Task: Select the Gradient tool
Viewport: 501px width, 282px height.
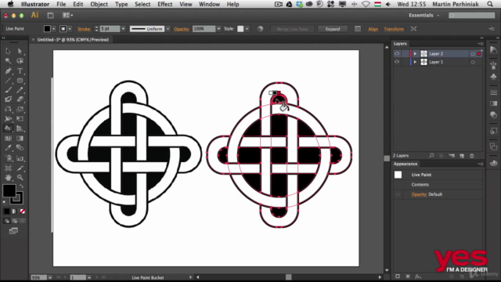Action: point(20,138)
